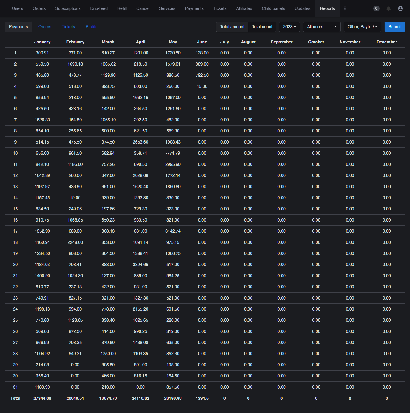Open the Cancel section

143,8
